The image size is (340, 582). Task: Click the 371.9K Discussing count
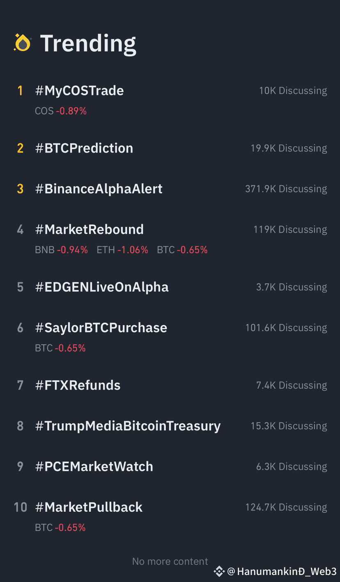coord(286,189)
